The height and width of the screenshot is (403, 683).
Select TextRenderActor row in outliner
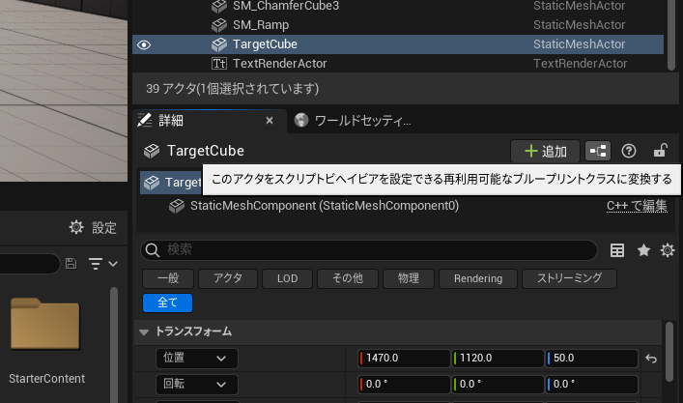click(398, 63)
